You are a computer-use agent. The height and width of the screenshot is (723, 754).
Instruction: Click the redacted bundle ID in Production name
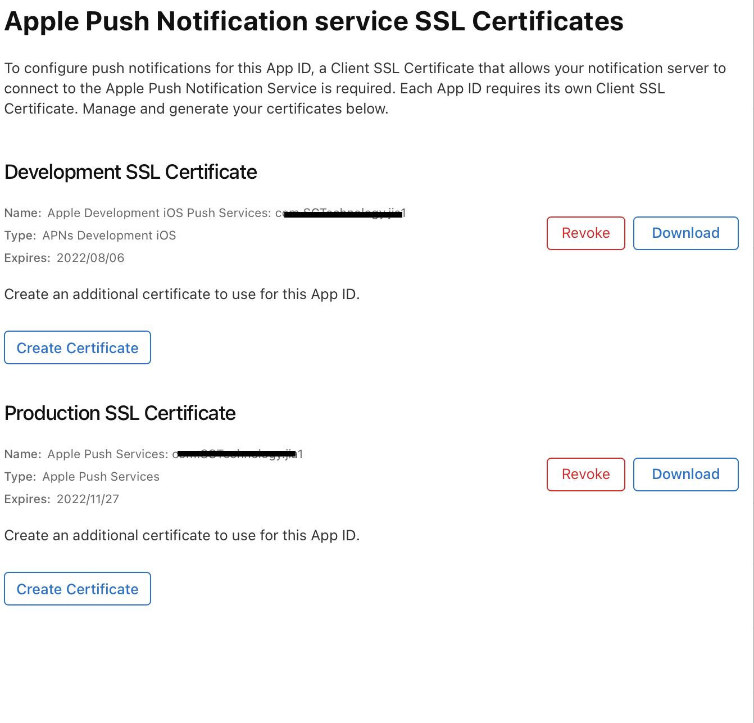(237, 454)
